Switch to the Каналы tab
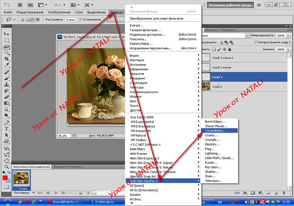The height and width of the screenshot is (206, 294). pos(212,30)
